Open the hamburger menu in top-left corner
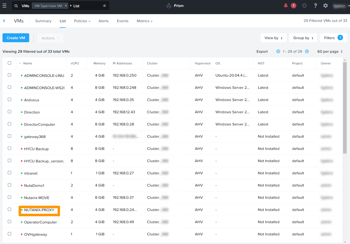 4,5
